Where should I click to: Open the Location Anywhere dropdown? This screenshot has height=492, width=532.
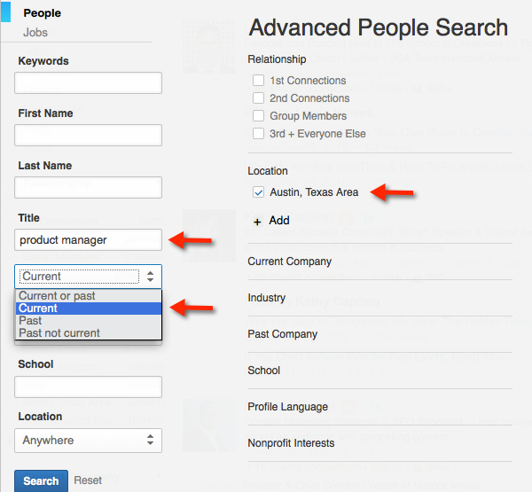(x=88, y=440)
